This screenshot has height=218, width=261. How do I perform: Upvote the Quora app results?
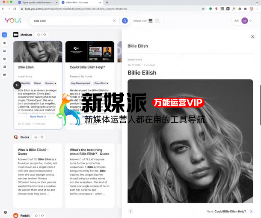[36, 137]
